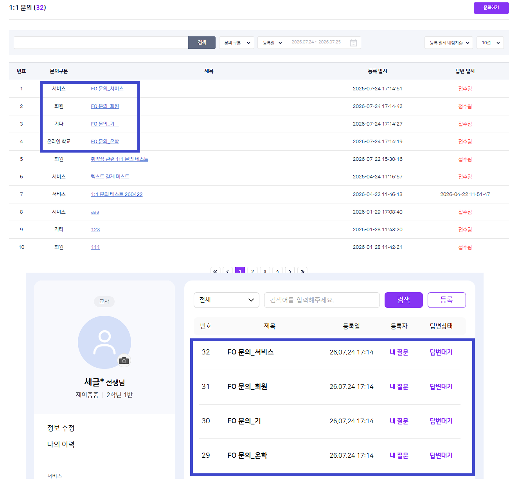
Task: Open the 등록 일시 내림차순 sort dropdown
Action: tap(449, 43)
